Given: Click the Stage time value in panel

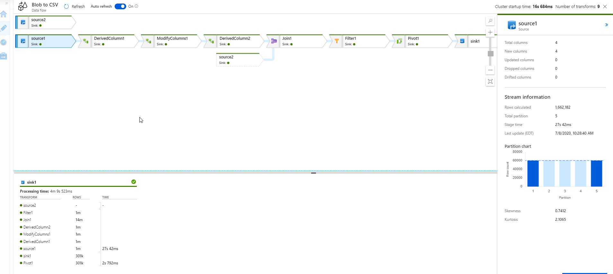Looking at the screenshot, I should pyautogui.click(x=563, y=125).
